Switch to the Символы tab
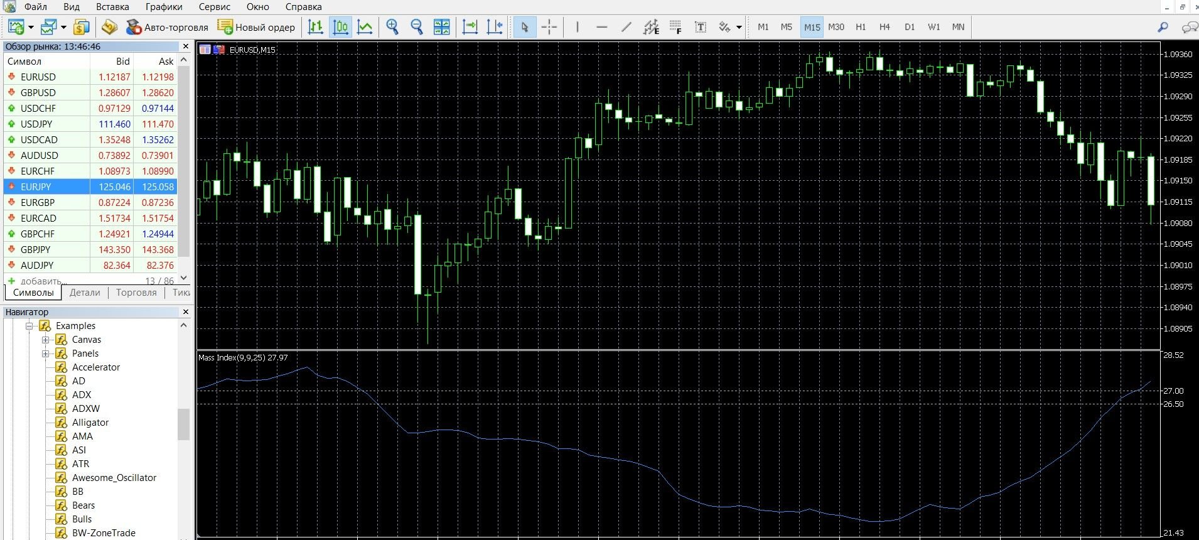Image resolution: width=1199 pixels, height=540 pixels. pyautogui.click(x=33, y=293)
